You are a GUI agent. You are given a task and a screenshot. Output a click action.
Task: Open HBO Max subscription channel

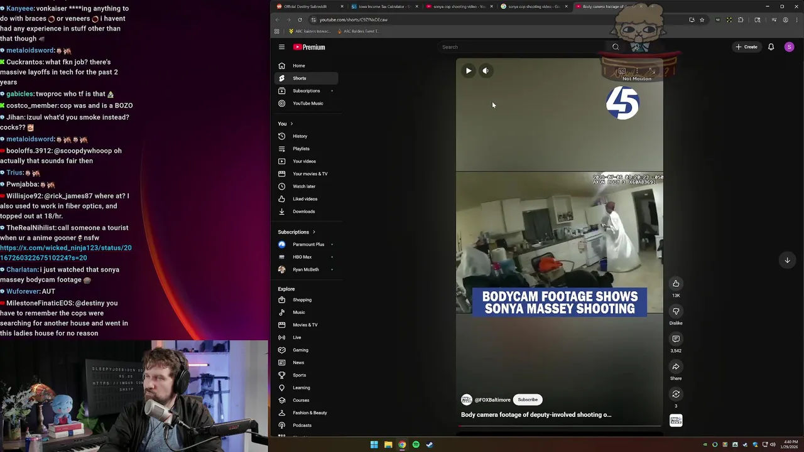point(307,257)
